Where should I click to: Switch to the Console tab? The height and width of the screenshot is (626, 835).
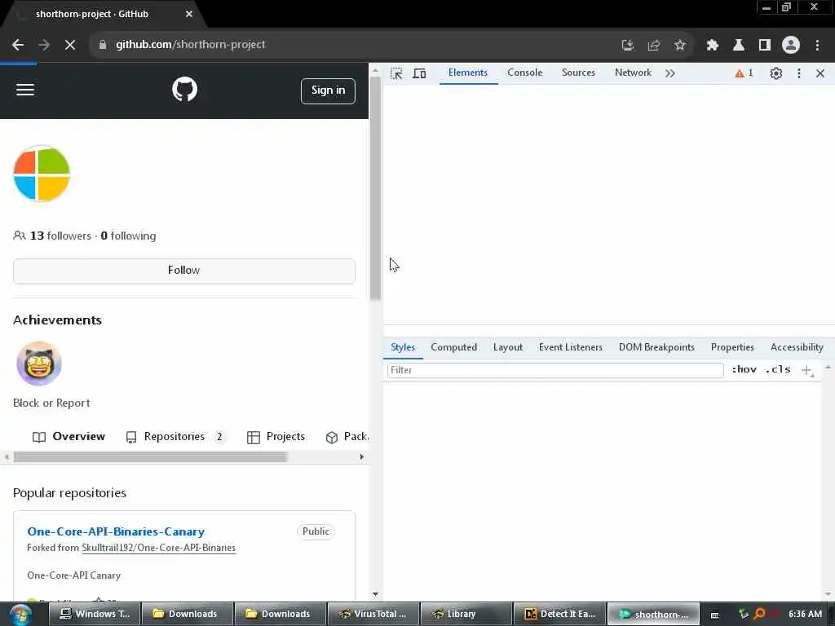coord(524,73)
